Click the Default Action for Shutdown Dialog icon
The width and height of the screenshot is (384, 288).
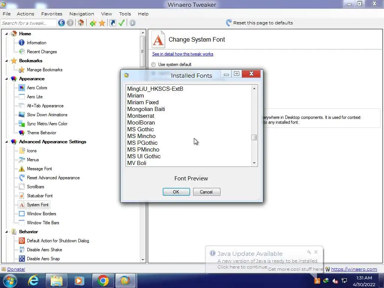tap(22, 241)
